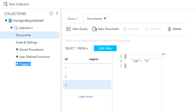Click the collection1 collection icon
The image size is (196, 112).
[x=16, y=28]
